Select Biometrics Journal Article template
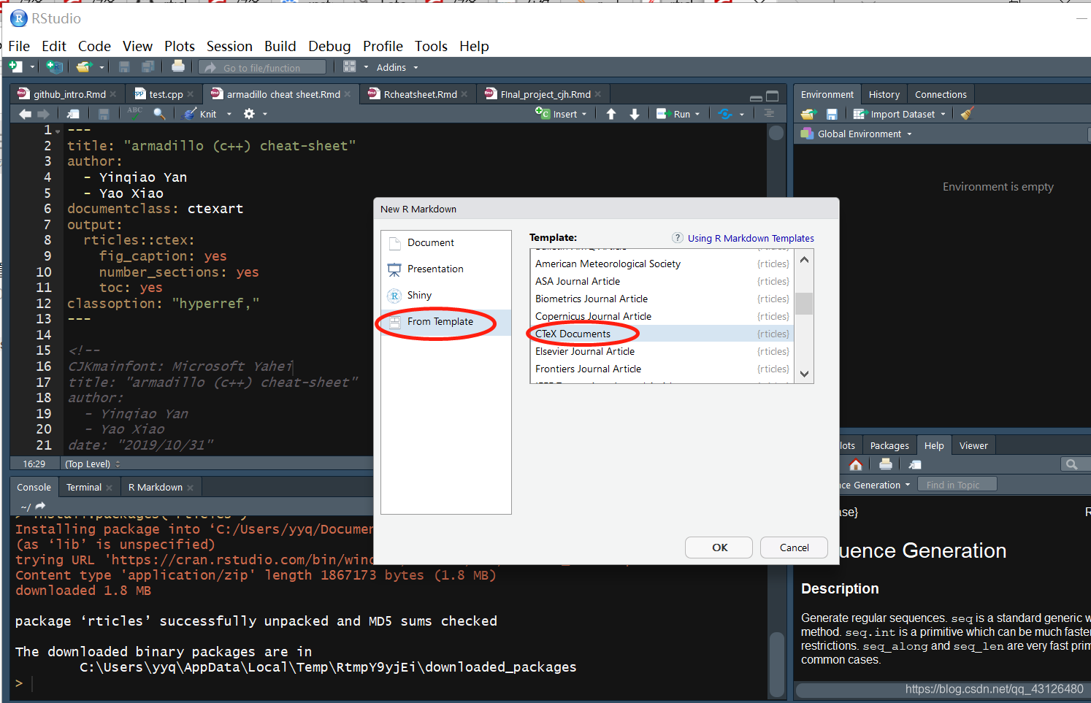1091x703 pixels. 662,299
